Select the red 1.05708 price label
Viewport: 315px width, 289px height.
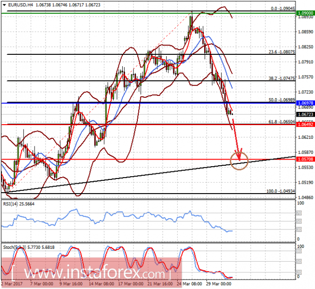coord(305,160)
